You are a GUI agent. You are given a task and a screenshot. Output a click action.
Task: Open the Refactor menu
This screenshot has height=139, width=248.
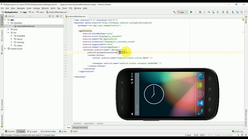click(45, 8)
